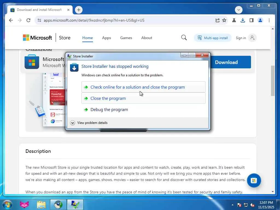280x210 pixels.
Task: Close the Store Installer dialog
Action: point(202,55)
